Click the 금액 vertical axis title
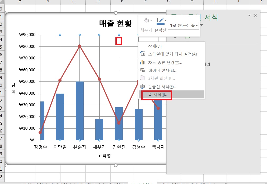The width and height of the screenshot is (267, 184). pyautogui.click(x=13, y=88)
